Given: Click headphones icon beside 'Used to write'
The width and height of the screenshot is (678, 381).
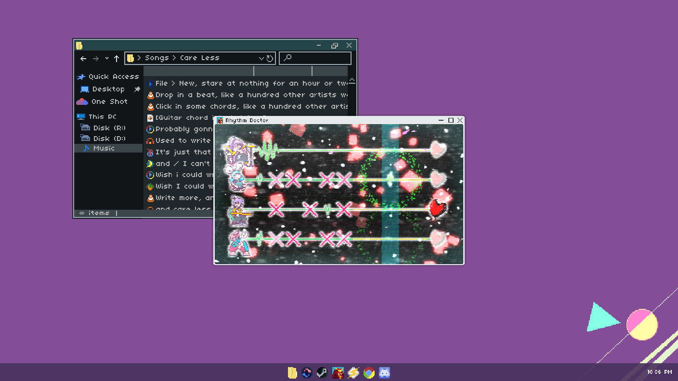Looking at the screenshot, I should tap(150, 140).
